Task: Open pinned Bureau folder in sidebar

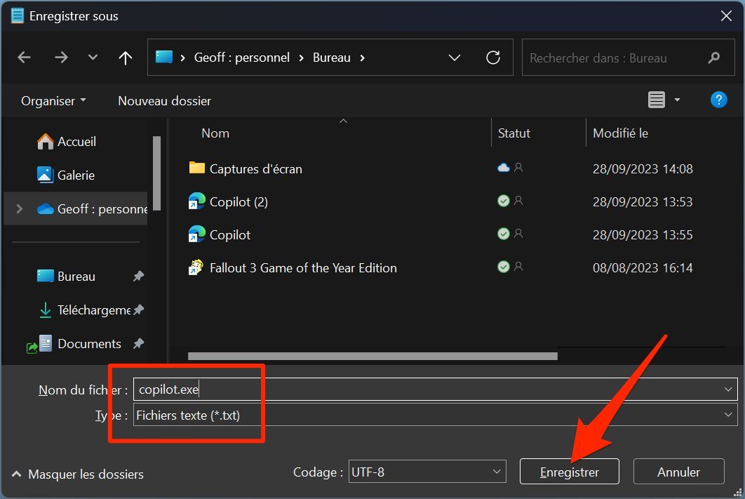Action: tap(66, 276)
